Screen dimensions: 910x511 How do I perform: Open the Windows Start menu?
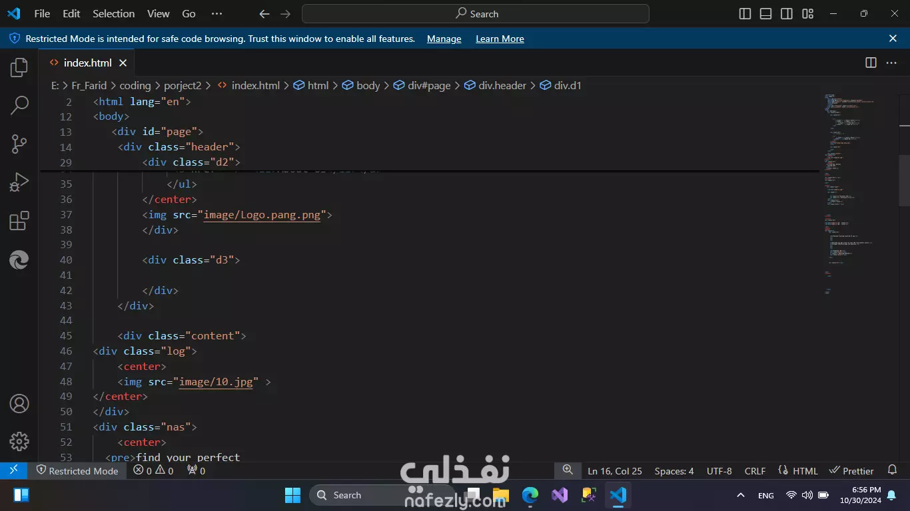tap(292, 495)
